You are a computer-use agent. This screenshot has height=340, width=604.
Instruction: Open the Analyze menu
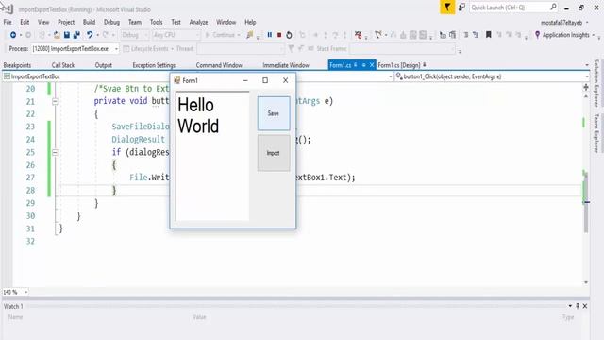(x=198, y=22)
